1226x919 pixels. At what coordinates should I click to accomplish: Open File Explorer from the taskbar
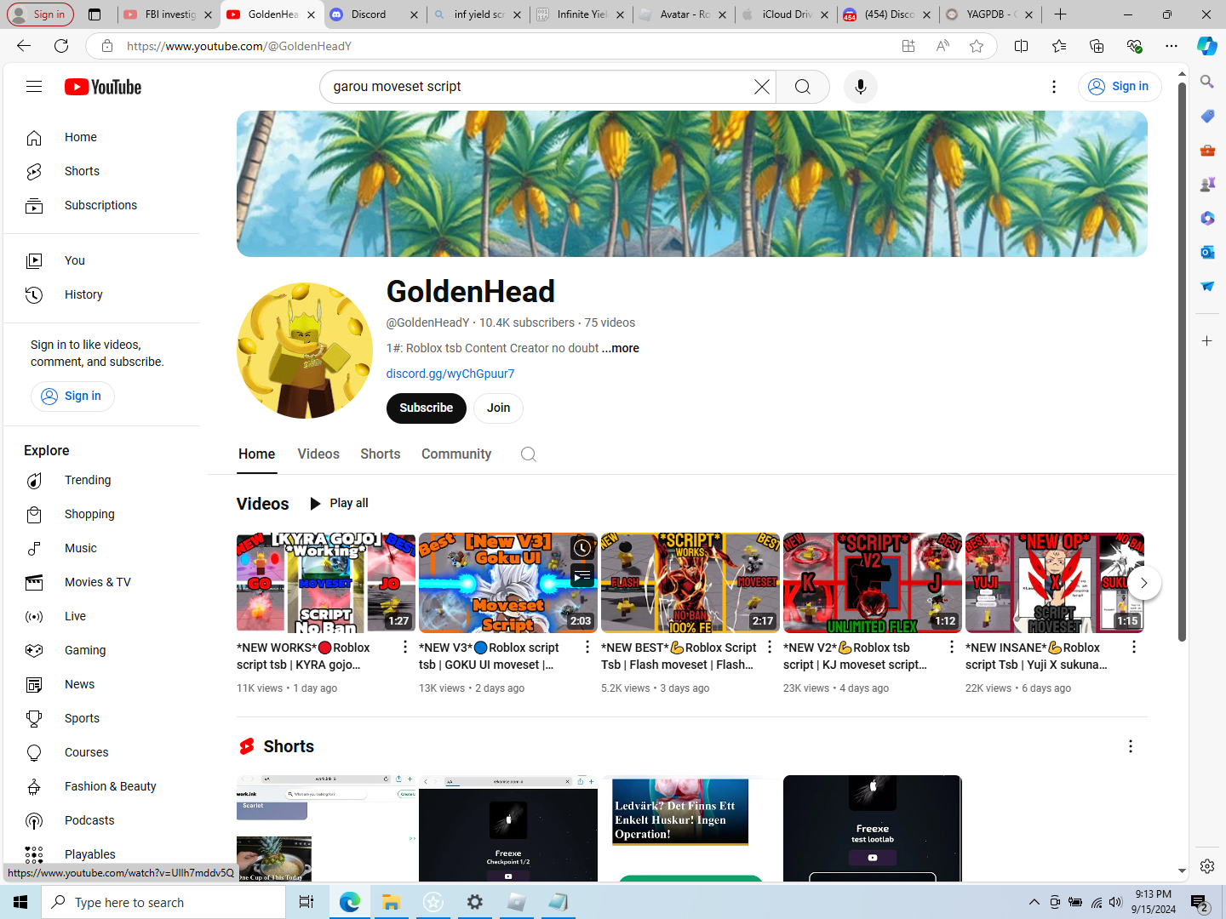(391, 902)
